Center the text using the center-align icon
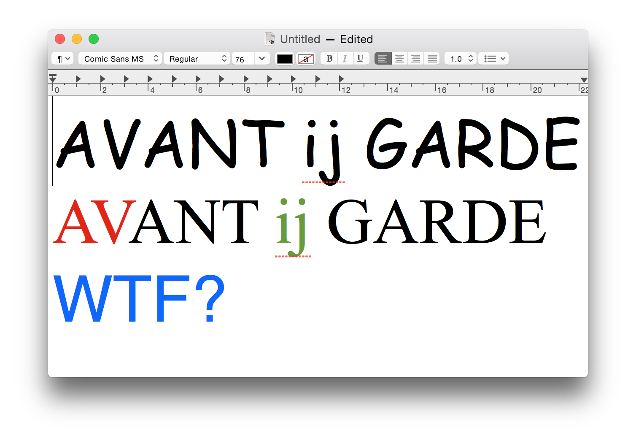Screen dimensions: 636x444 pos(399,58)
